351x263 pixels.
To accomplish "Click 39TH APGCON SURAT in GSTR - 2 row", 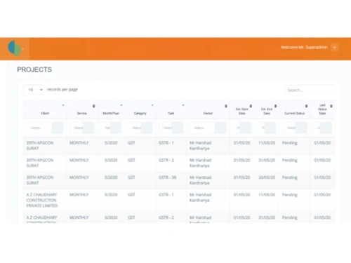I will pyautogui.click(x=40, y=163).
